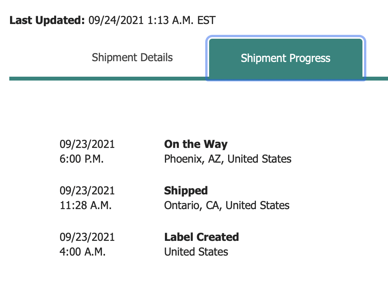This screenshot has width=388, height=285.
Task: Click the 11:28 A.M. timestamp
Action: 86,205
